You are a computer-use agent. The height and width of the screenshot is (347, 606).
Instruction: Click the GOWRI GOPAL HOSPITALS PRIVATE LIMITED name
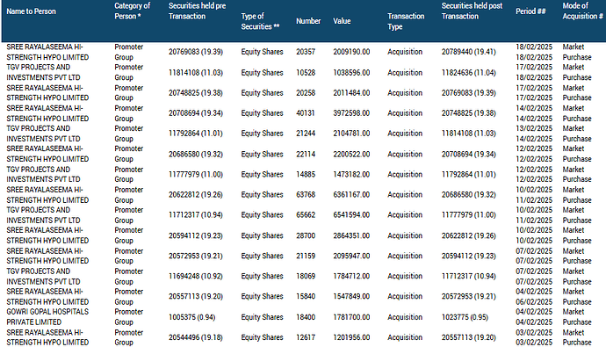pos(47,317)
